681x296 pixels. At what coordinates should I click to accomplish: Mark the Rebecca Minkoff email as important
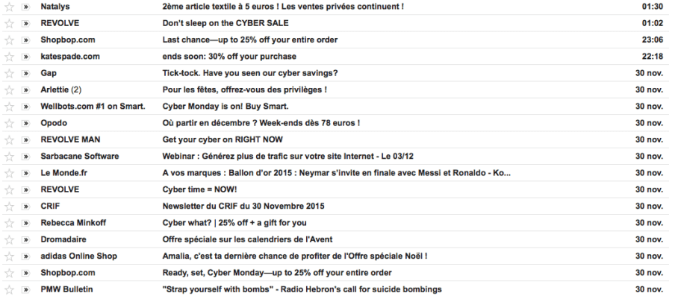(x=25, y=223)
